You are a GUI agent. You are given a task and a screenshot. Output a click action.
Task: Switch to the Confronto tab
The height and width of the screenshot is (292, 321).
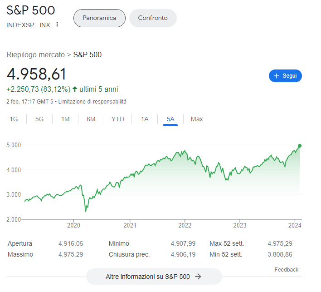click(x=153, y=18)
